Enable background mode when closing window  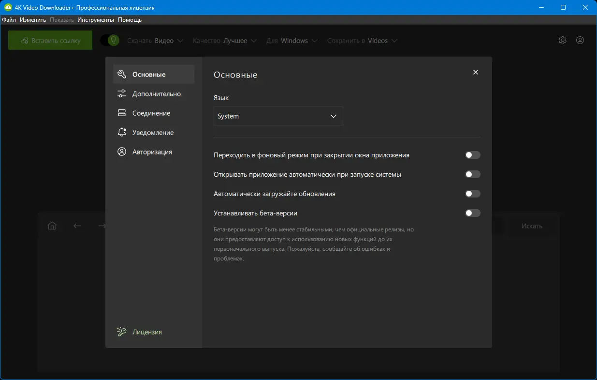473,155
